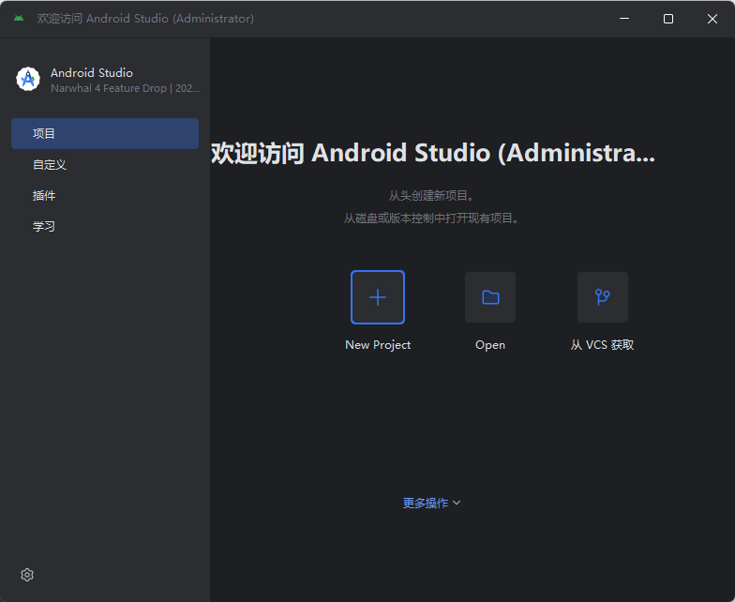This screenshot has width=735, height=602.
Task: Click the Open folder icon
Action: (490, 297)
